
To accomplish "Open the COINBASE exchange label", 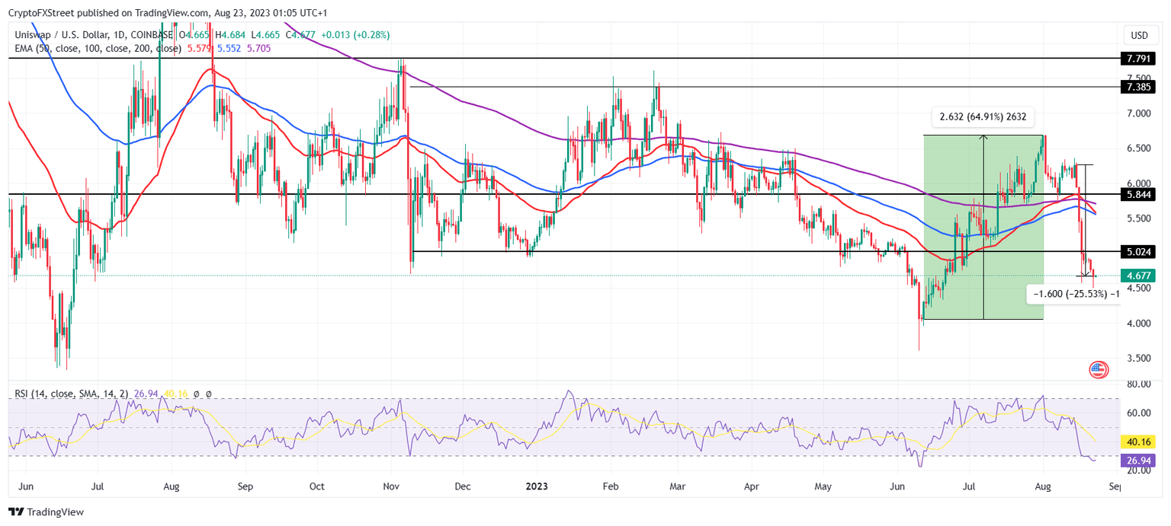I will 151,34.
